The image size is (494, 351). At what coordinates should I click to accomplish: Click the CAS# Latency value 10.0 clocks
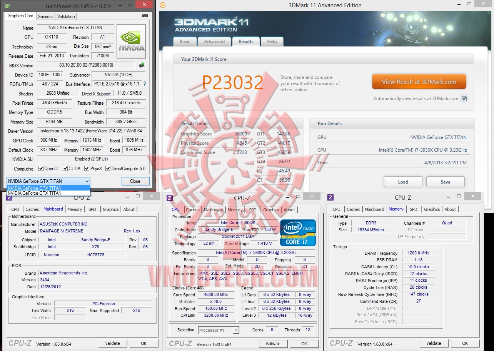(x=419, y=267)
